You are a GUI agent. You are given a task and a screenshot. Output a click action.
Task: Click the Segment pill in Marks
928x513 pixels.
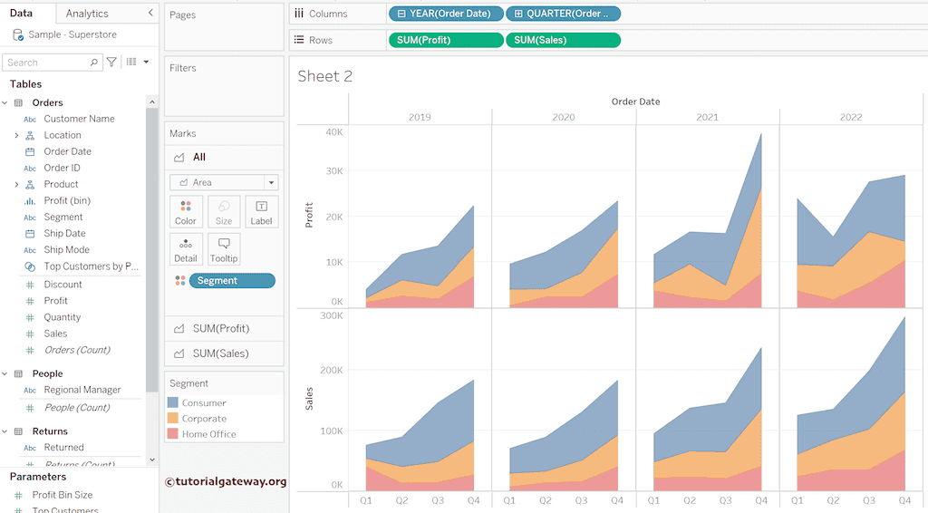tap(231, 281)
